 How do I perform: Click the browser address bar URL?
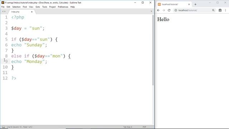pos(187,10)
